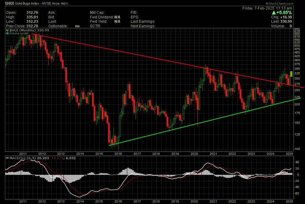Click the 'EPS:' label
Viewport: 305px width, 204px height.
pos(135,17)
